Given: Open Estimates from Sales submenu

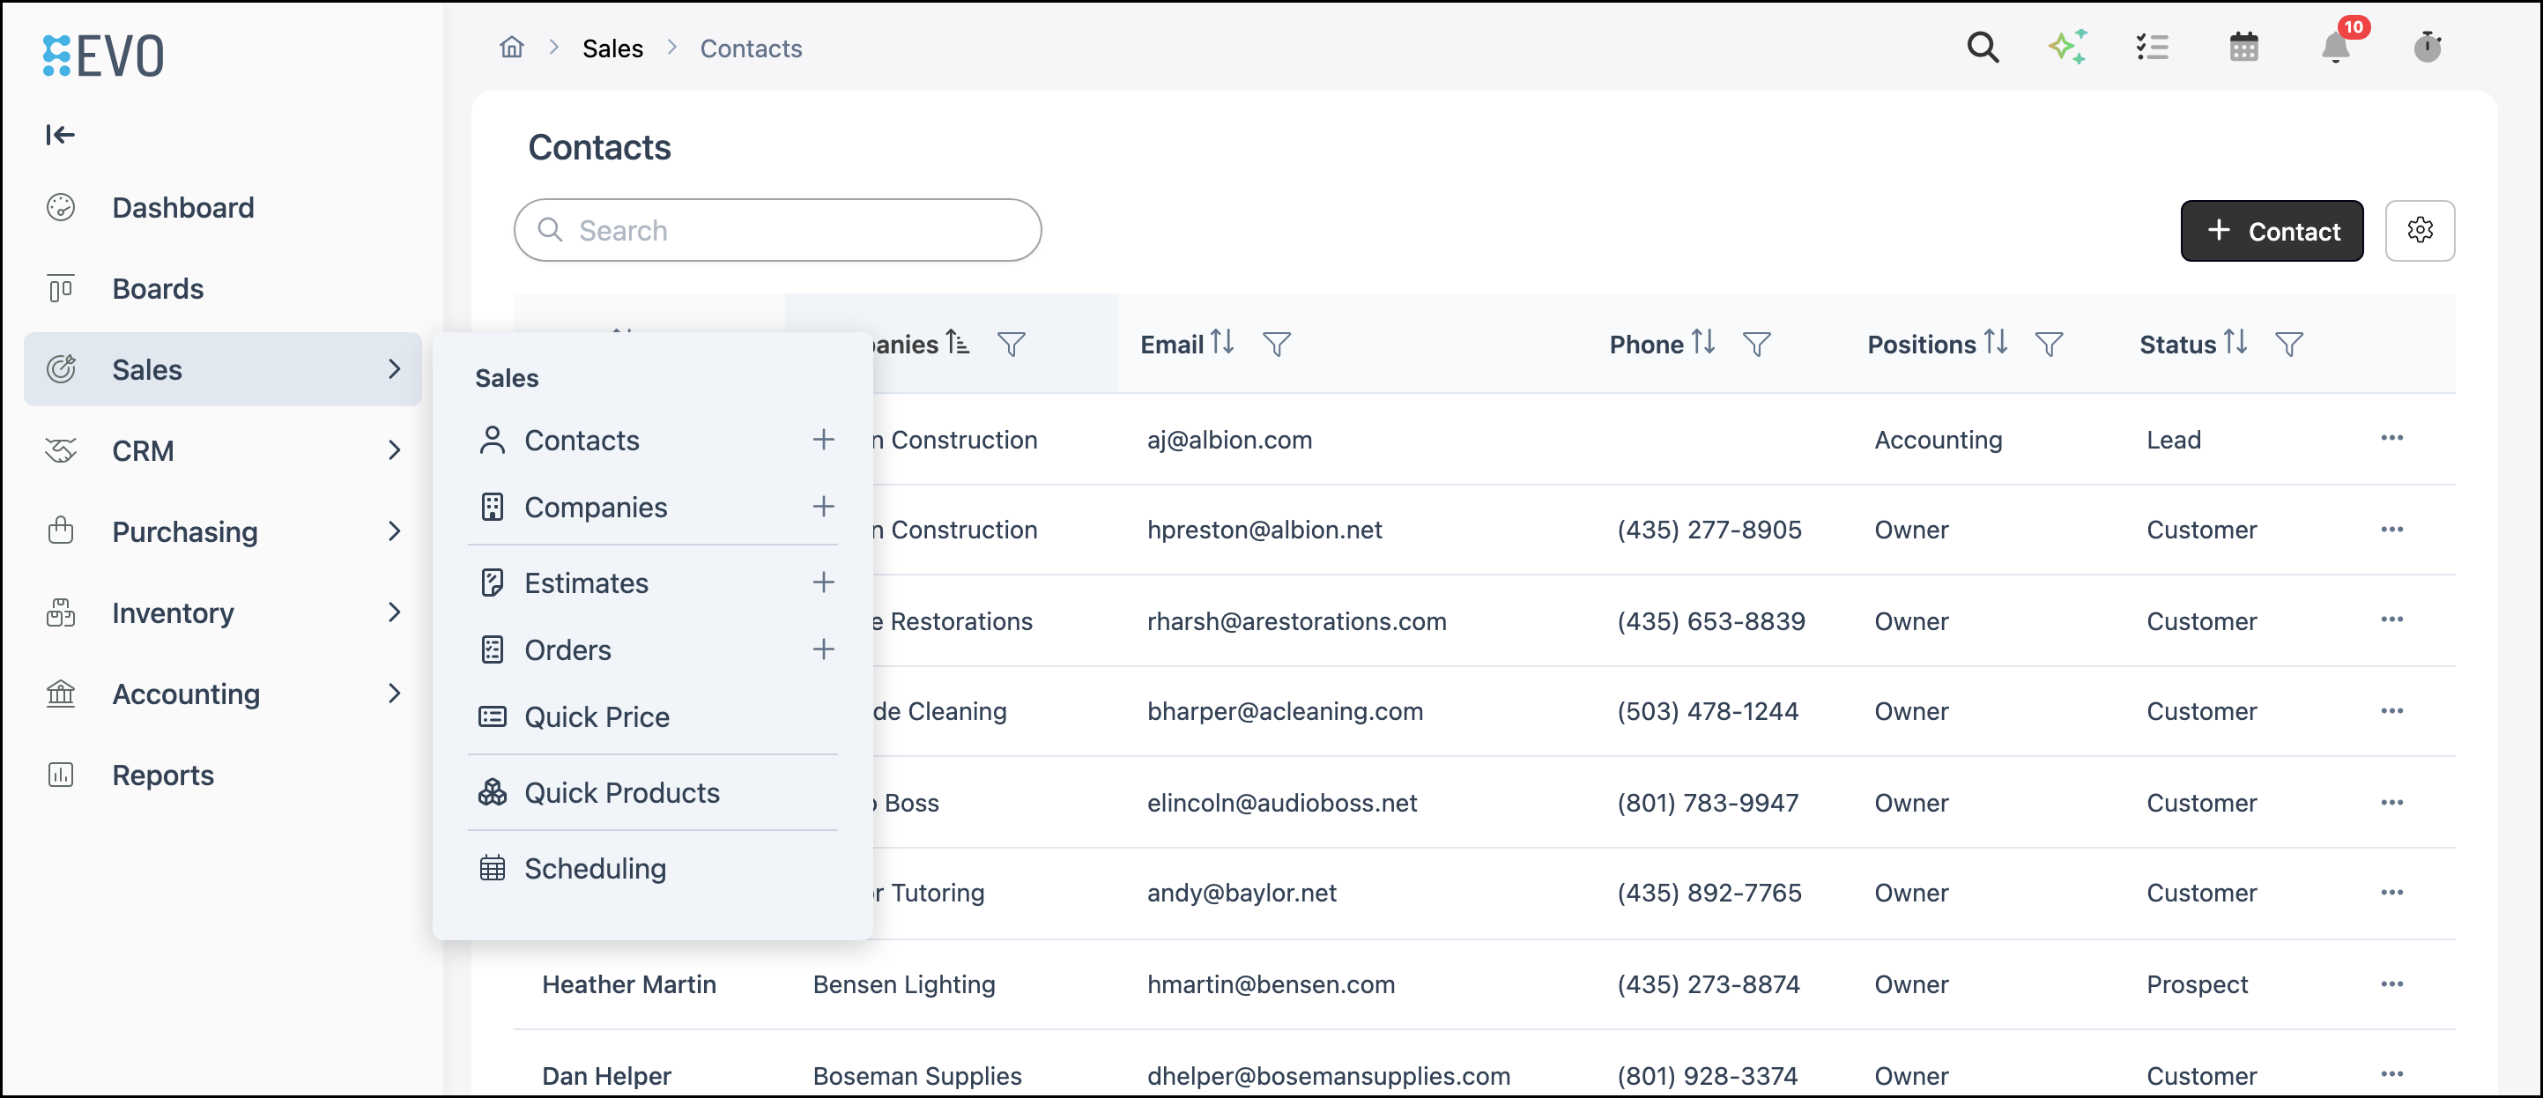Looking at the screenshot, I should (586, 582).
